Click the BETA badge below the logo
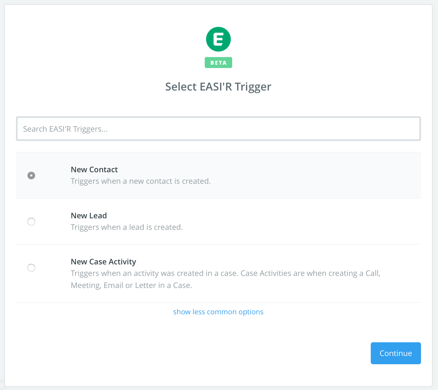The image size is (438, 390). tap(218, 62)
